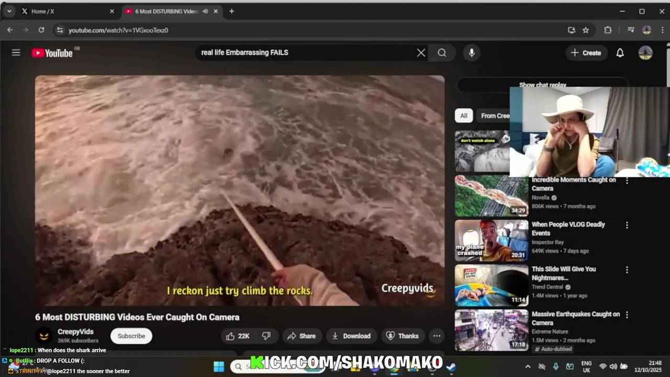Open the YouTube account avatar menu
The image size is (670, 377).
pos(645,52)
